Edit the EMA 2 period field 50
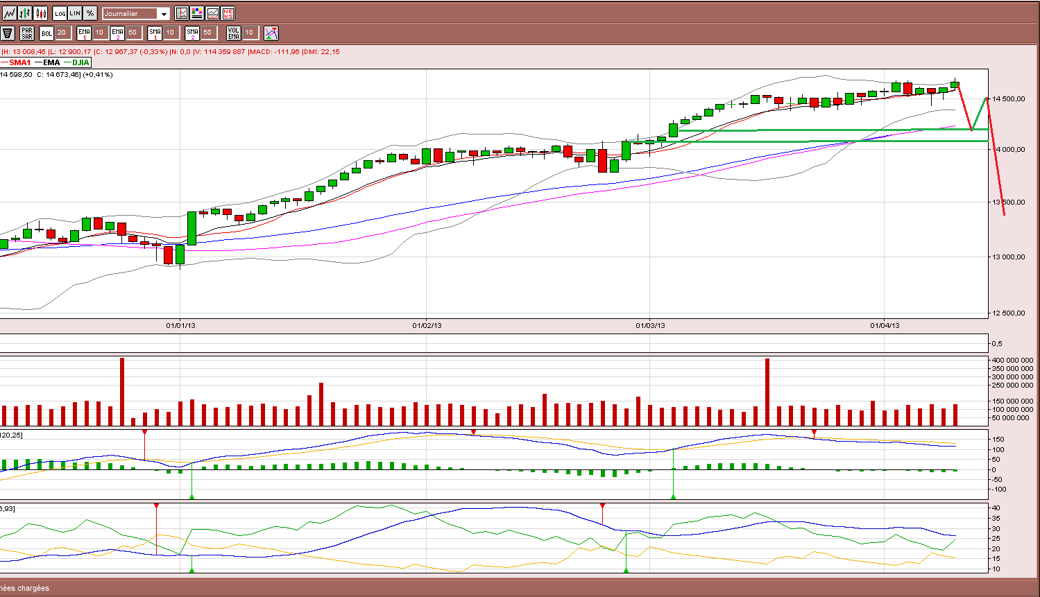Screen dimensions: 1040x597 (133, 33)
